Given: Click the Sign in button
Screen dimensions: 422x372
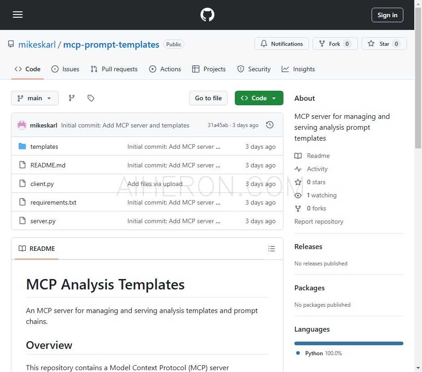Looking at the screenshot, I should click(x=387, y=15).
